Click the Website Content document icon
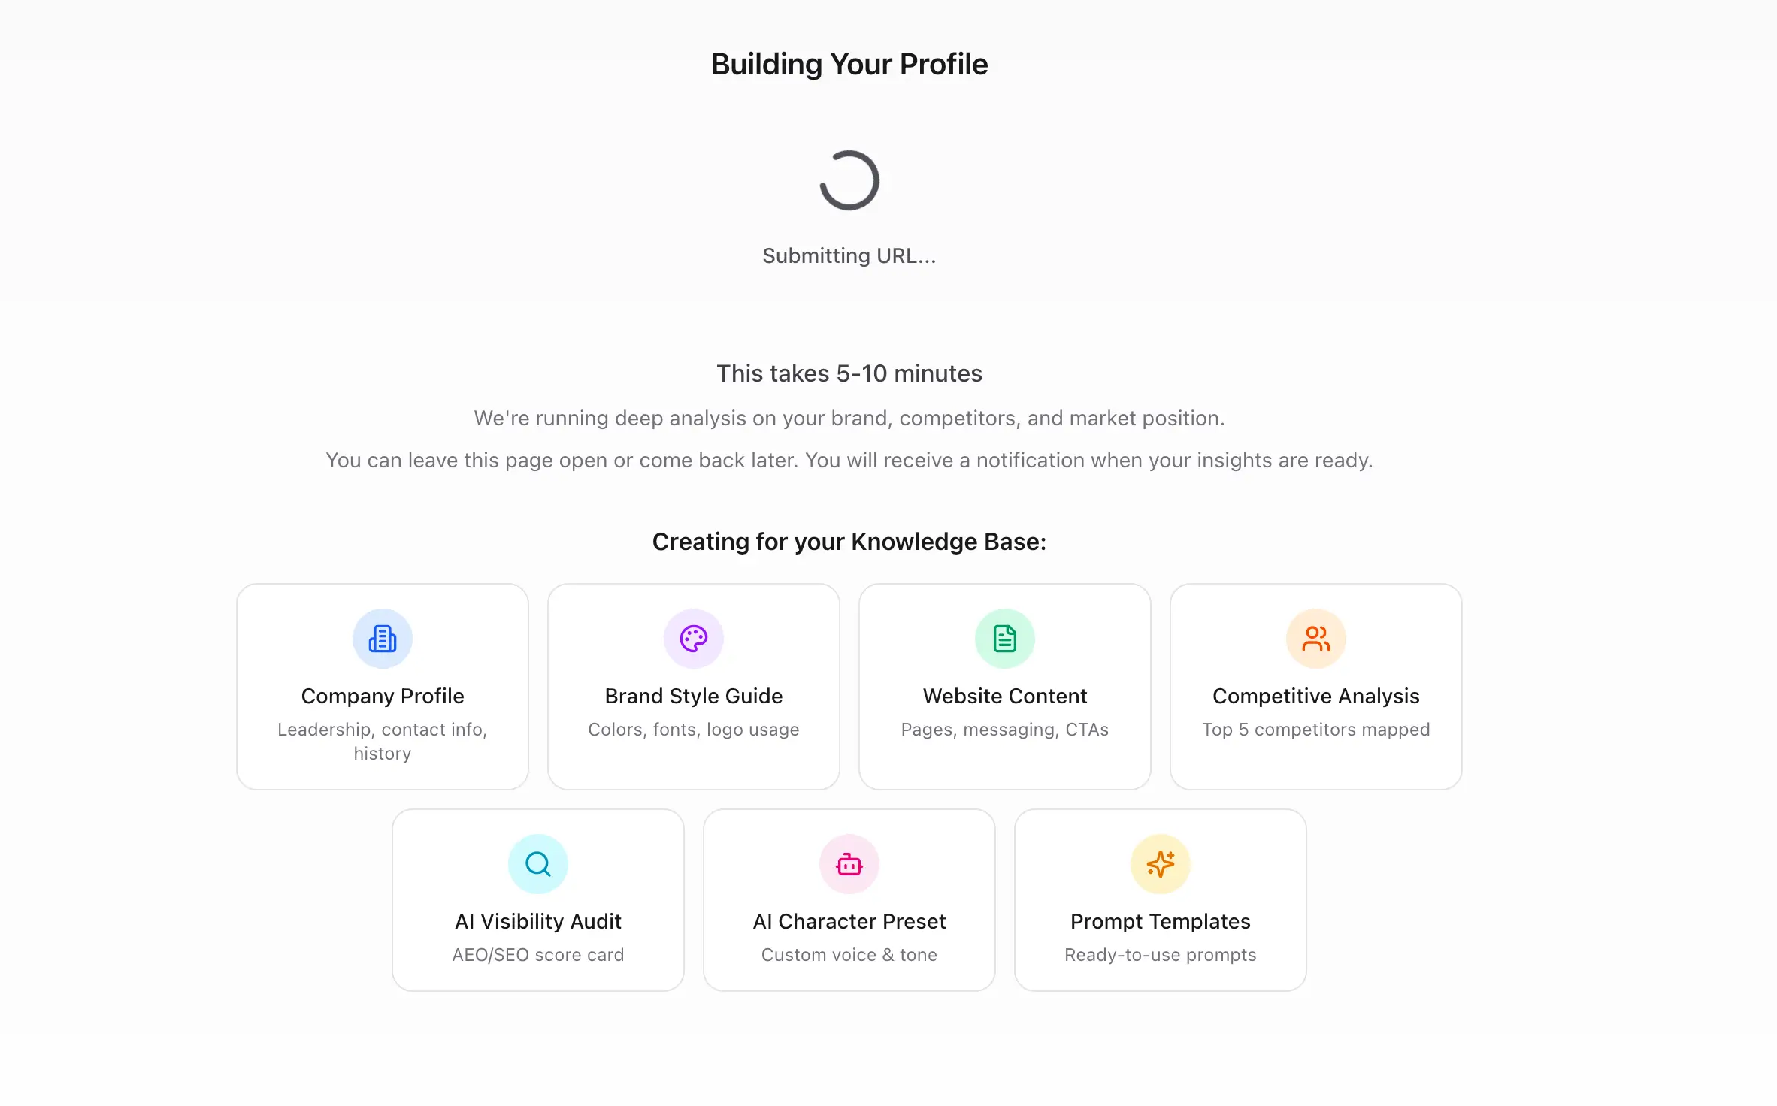The height and width of the screenshot is (1106, 1777). click(x=1004, y=638)
